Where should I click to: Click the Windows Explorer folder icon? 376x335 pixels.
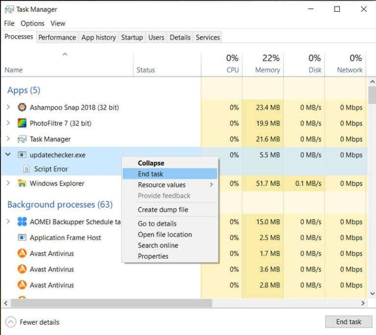coord(22,183)
